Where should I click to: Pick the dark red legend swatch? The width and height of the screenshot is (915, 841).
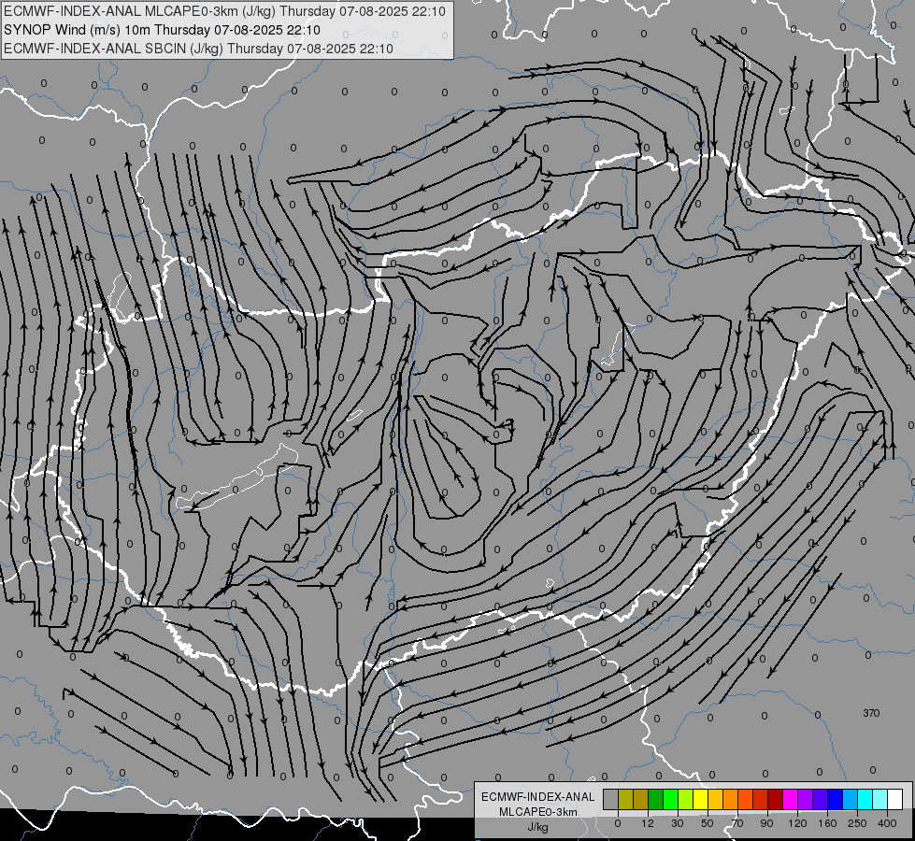pyautogui.click(x=775, y=799)
